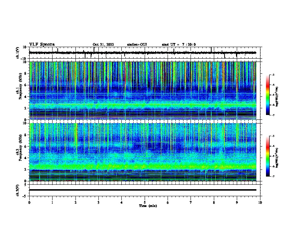
Task: Click time axis tick label "2"
Action: (x=75, y=203)
